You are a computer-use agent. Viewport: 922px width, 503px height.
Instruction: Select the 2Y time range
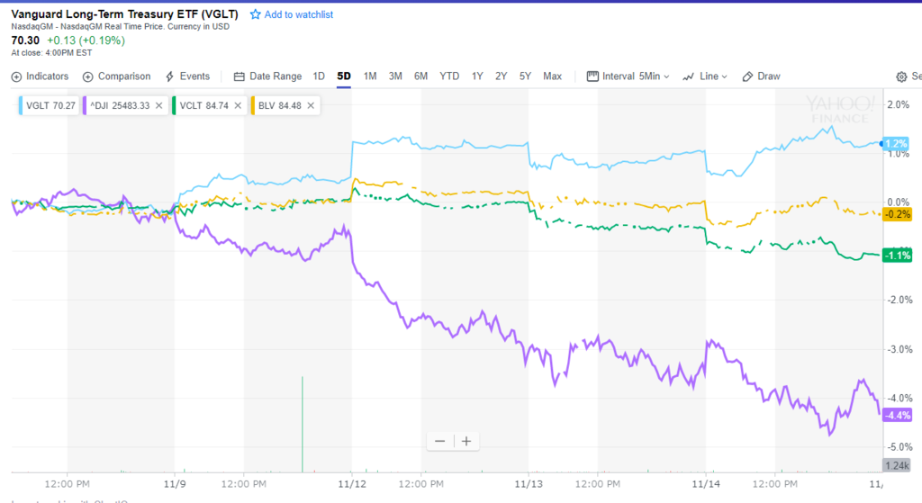coord(501,76)
